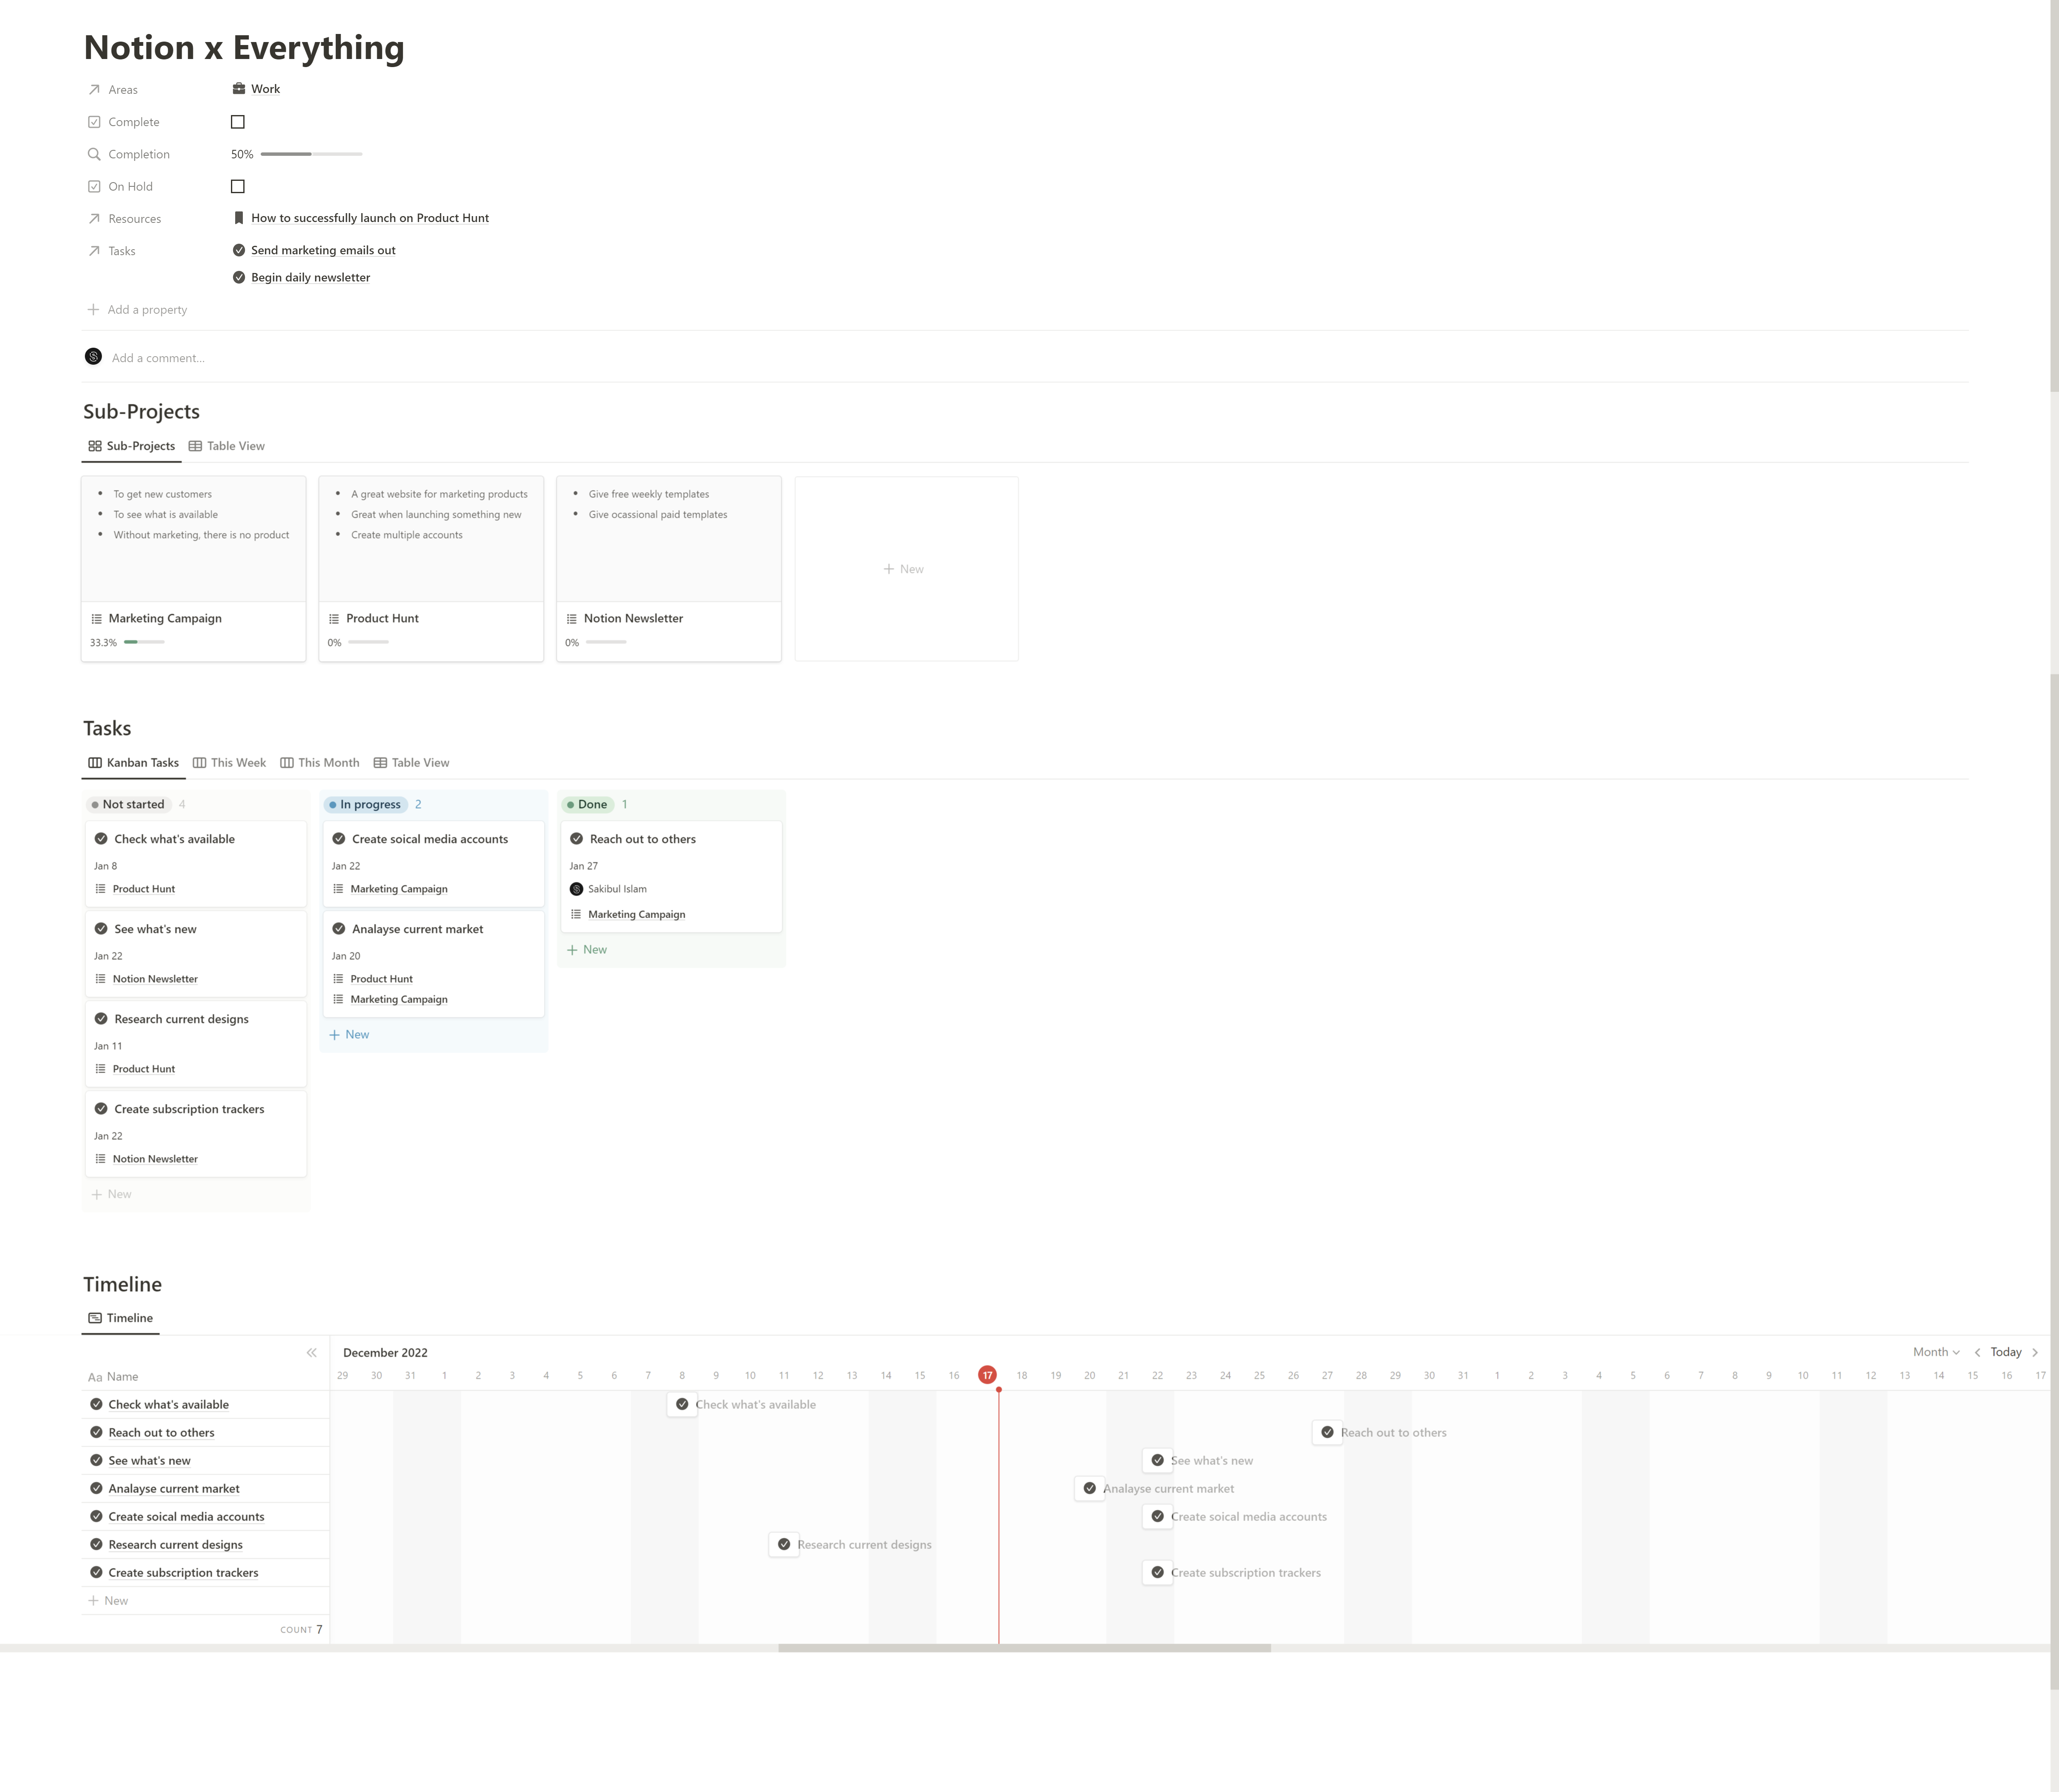Image resolution: width=2059 pixels, height=1792 pixels.
Task: Switch to Tasks Table View tab
Action: tap(411, 763)
